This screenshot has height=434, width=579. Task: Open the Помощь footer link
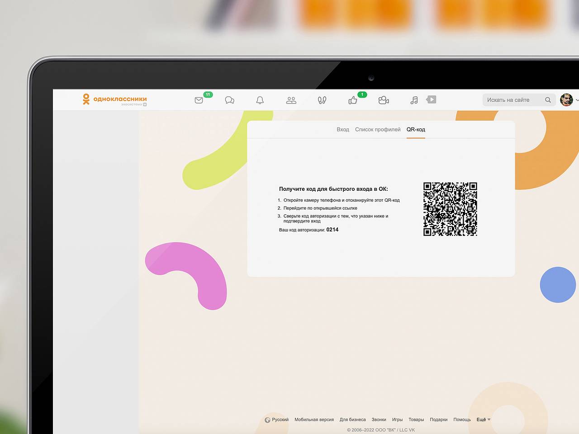coord(462,420)
